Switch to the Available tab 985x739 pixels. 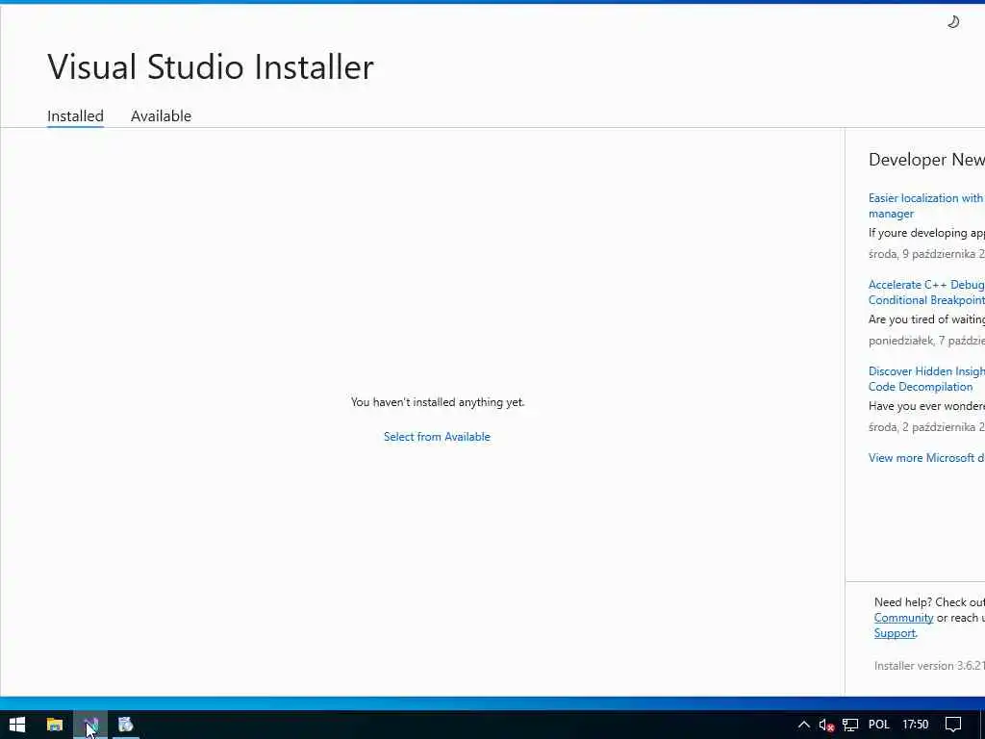coord(161,116)
